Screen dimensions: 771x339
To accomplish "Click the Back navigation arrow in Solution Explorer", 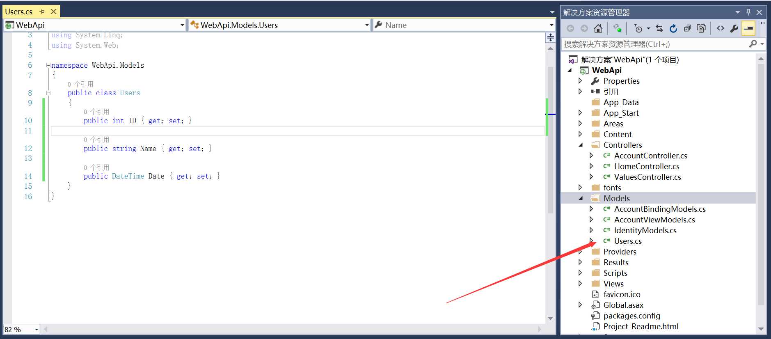I will 570,28.
